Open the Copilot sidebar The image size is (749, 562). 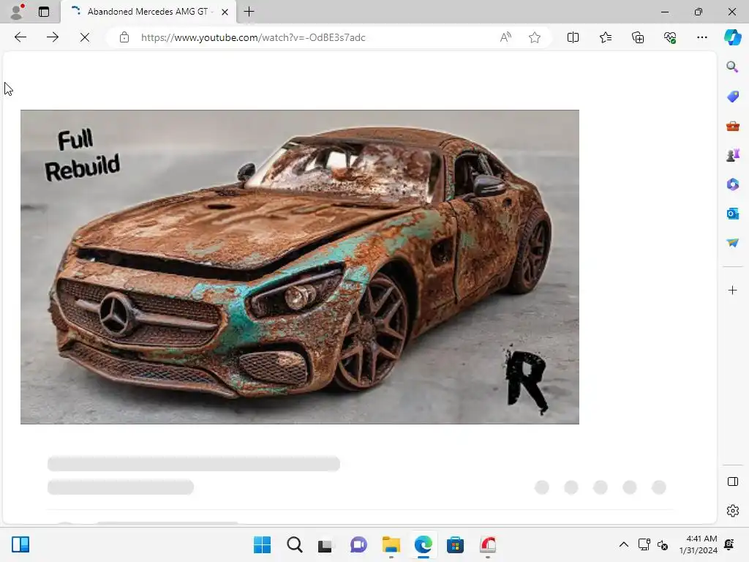pyautogui.click(x=732, y=37)
